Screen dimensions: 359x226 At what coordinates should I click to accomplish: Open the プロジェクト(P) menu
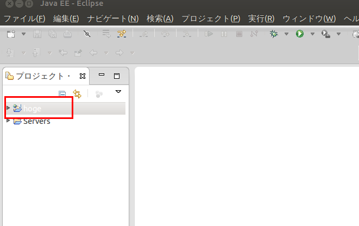click(211, 18)
